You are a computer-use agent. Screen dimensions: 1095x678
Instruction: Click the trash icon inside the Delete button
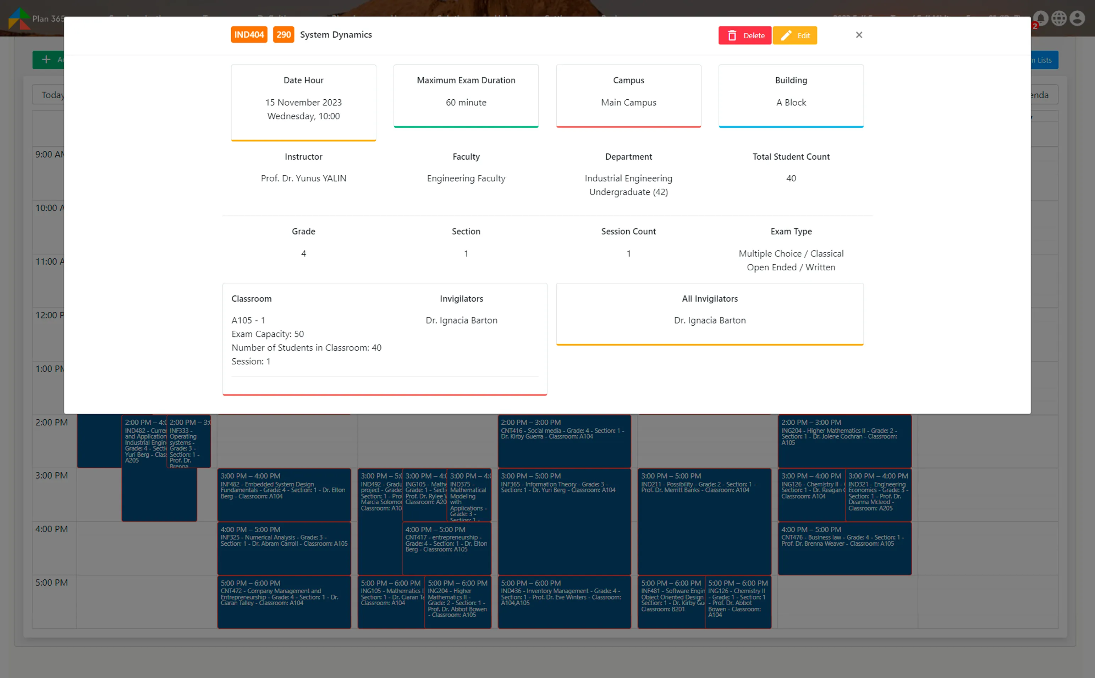(732, 35)
